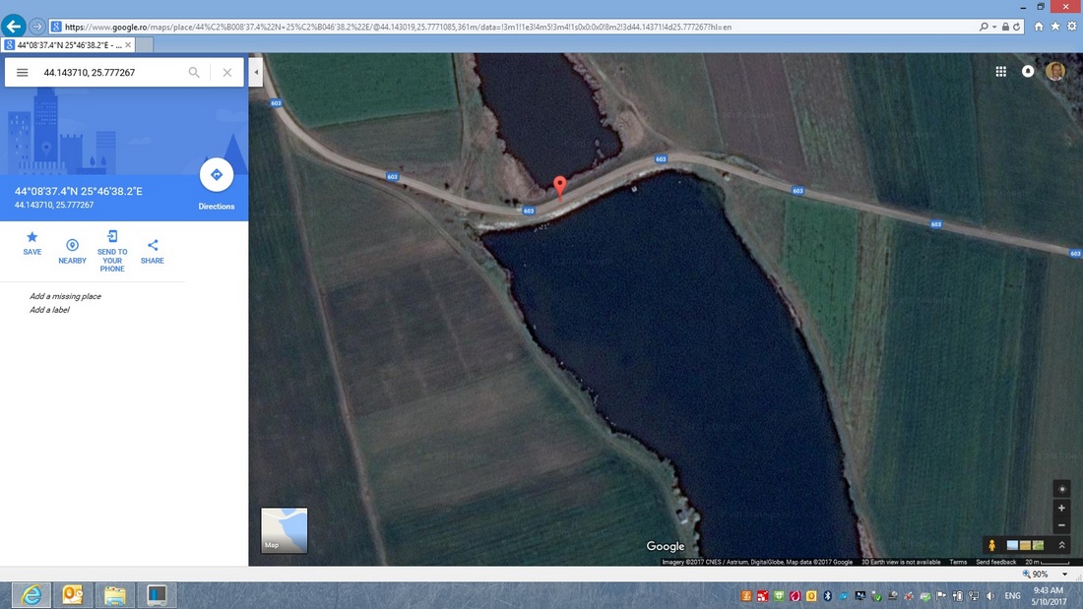
Task: Open the Google Maps hamburger menu
Action: tap(22, 73)
